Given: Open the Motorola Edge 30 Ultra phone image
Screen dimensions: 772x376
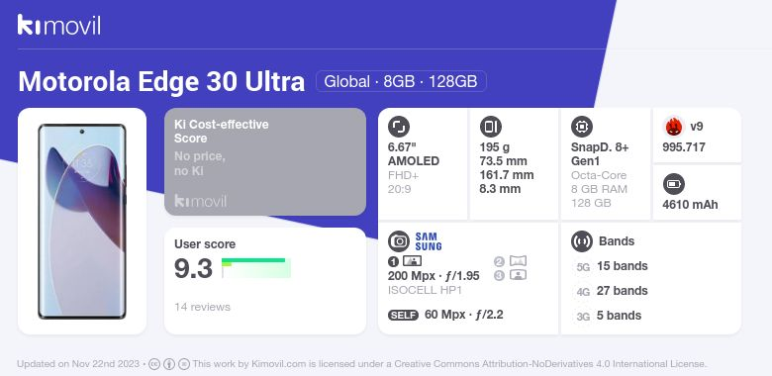Looking at the screenshot, I should pos(82,222).
